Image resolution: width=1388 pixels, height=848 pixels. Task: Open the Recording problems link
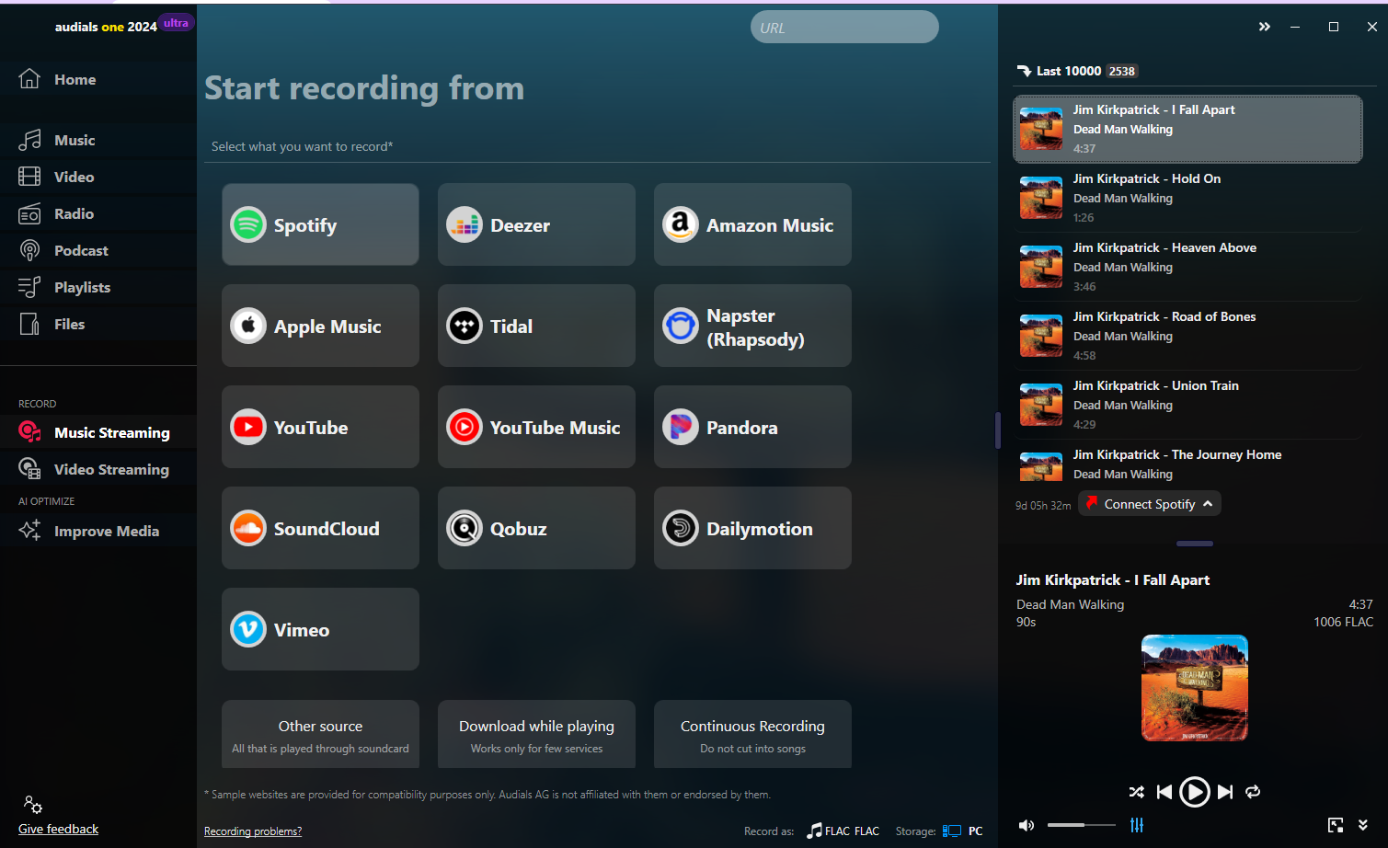click(253, 831)
